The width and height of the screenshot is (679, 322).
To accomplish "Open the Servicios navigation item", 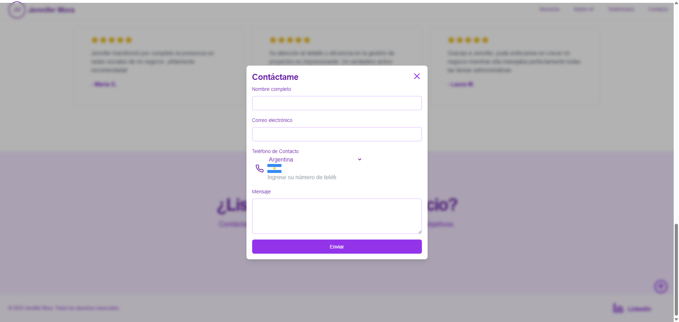I will tap(549, 9).
